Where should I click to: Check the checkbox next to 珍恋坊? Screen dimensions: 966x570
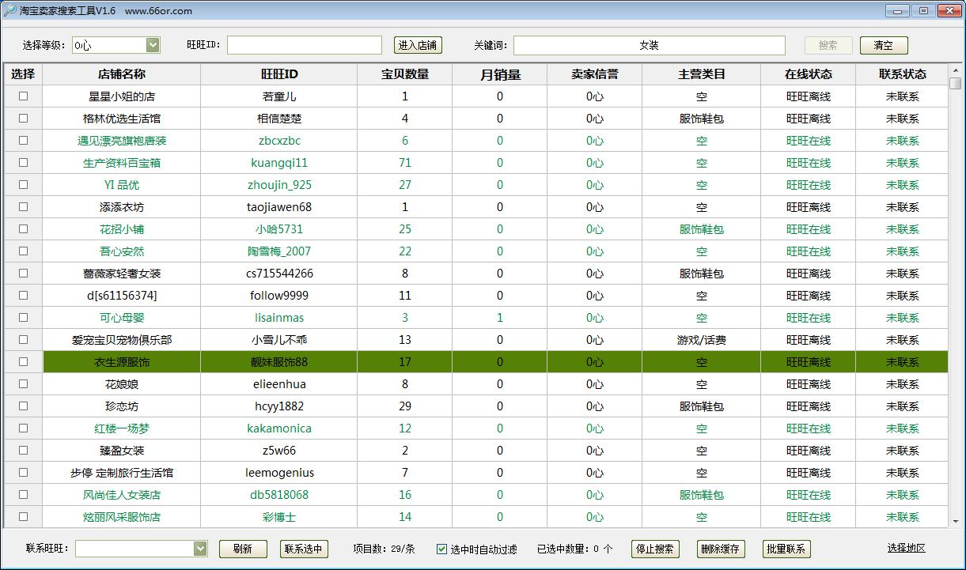pyautogui.click(x=23, y=406)
